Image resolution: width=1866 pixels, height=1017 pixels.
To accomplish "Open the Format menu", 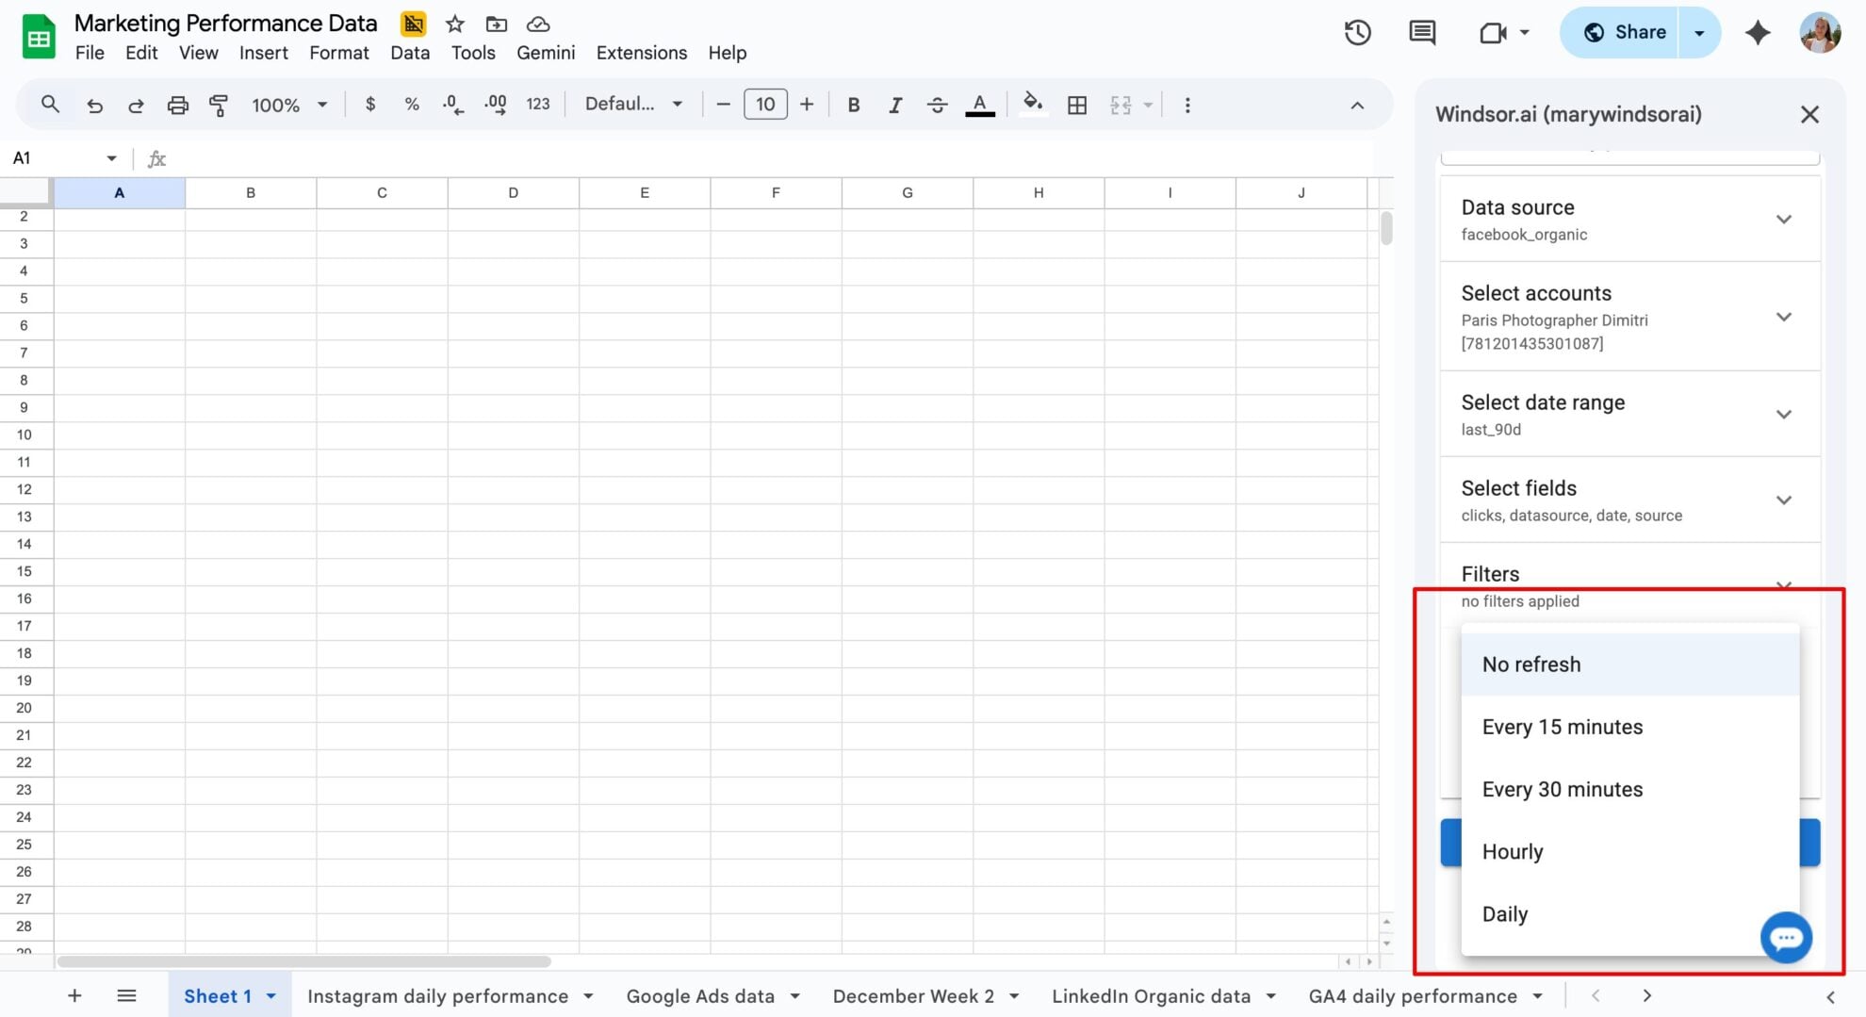I will pos(339,53).
